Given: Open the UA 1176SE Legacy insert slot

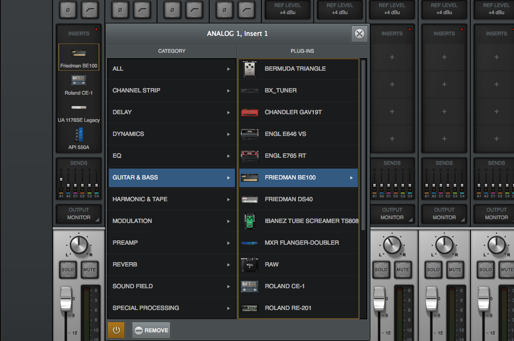Looking at the screenshot, I should (79, 112).
